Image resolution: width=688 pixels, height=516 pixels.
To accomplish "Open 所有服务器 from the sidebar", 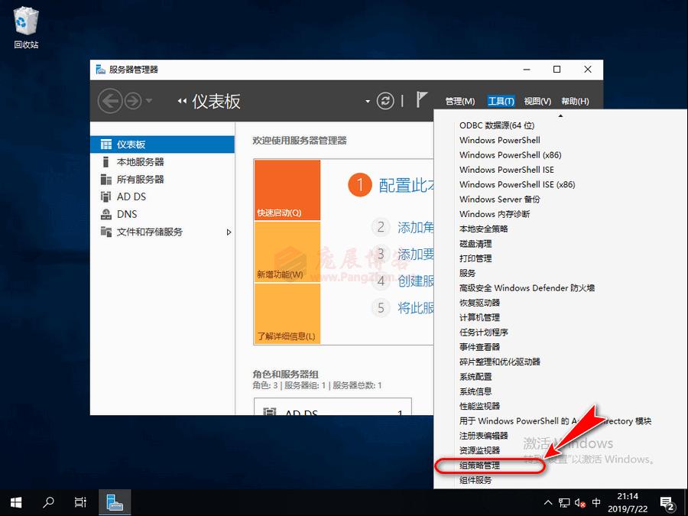I will (x=142, y=179).
